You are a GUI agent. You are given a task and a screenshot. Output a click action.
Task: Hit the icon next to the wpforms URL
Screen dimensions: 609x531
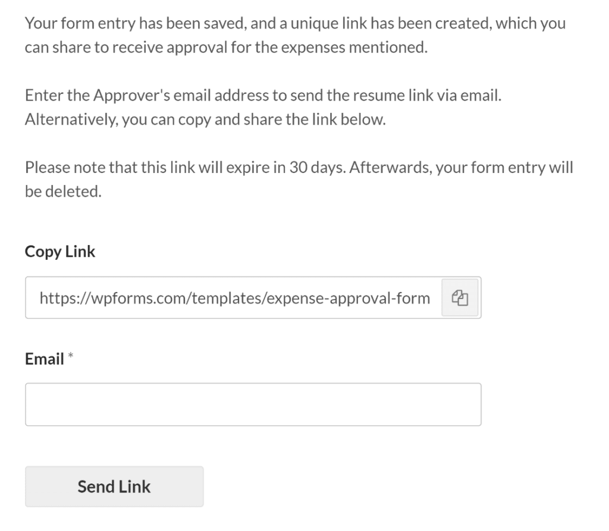[x=459, y=297]
